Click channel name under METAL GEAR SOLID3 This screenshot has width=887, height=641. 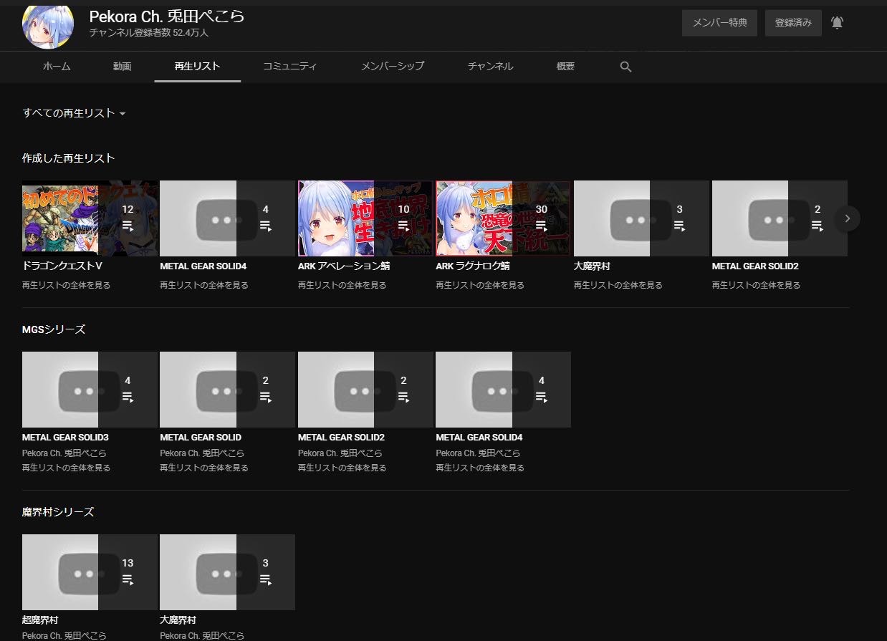point(64,453)
